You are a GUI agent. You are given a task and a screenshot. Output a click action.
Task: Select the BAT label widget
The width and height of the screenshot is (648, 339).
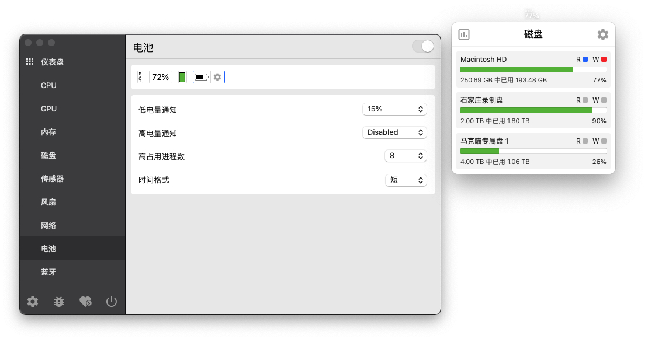pyautogui.click(x=140, y=77)
